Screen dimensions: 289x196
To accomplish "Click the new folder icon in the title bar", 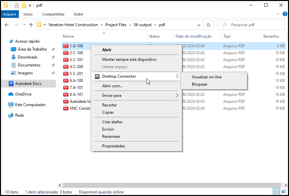I will 24,5.
